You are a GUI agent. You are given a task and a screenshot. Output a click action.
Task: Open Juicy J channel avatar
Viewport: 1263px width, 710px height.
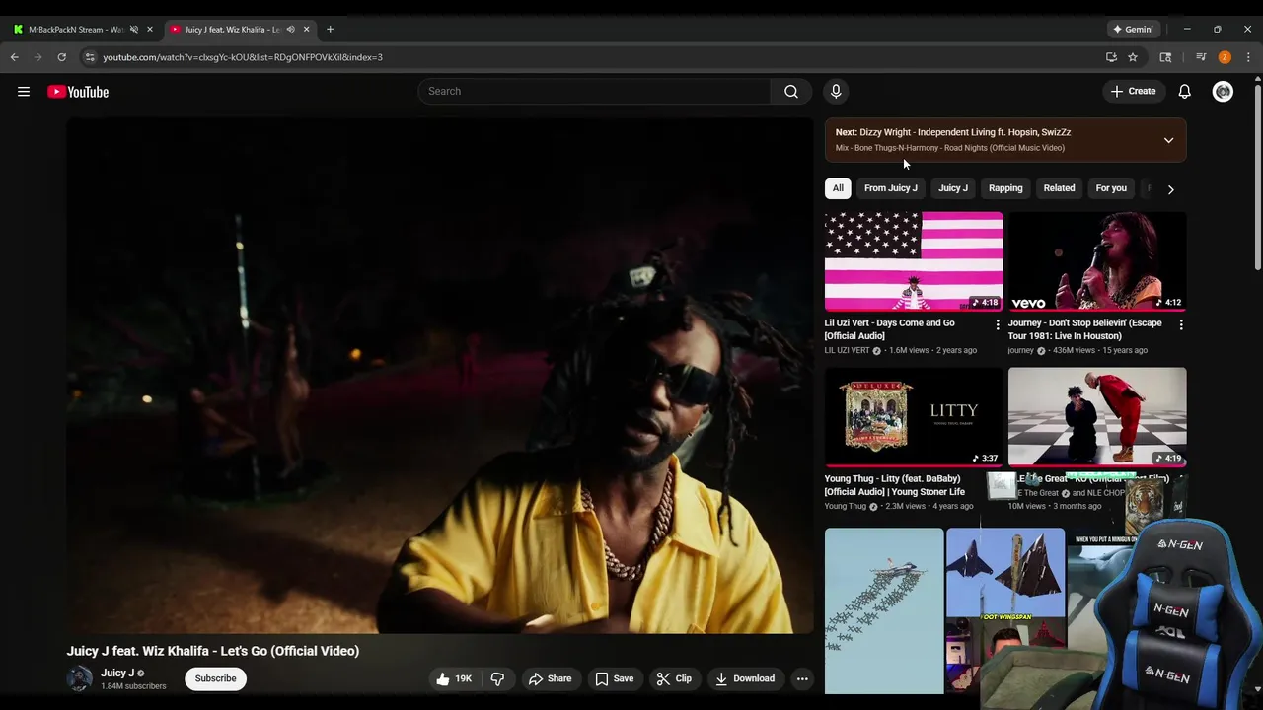tap(79, 678)
